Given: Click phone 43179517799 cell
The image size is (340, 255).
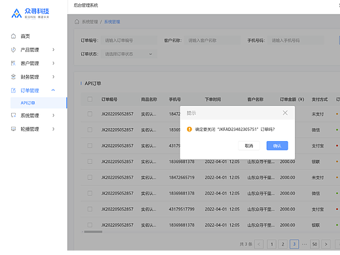Looking at the screenshot, I should coord(182,209).
